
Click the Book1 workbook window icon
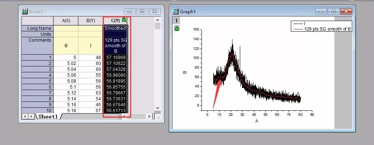click(25, 11)
